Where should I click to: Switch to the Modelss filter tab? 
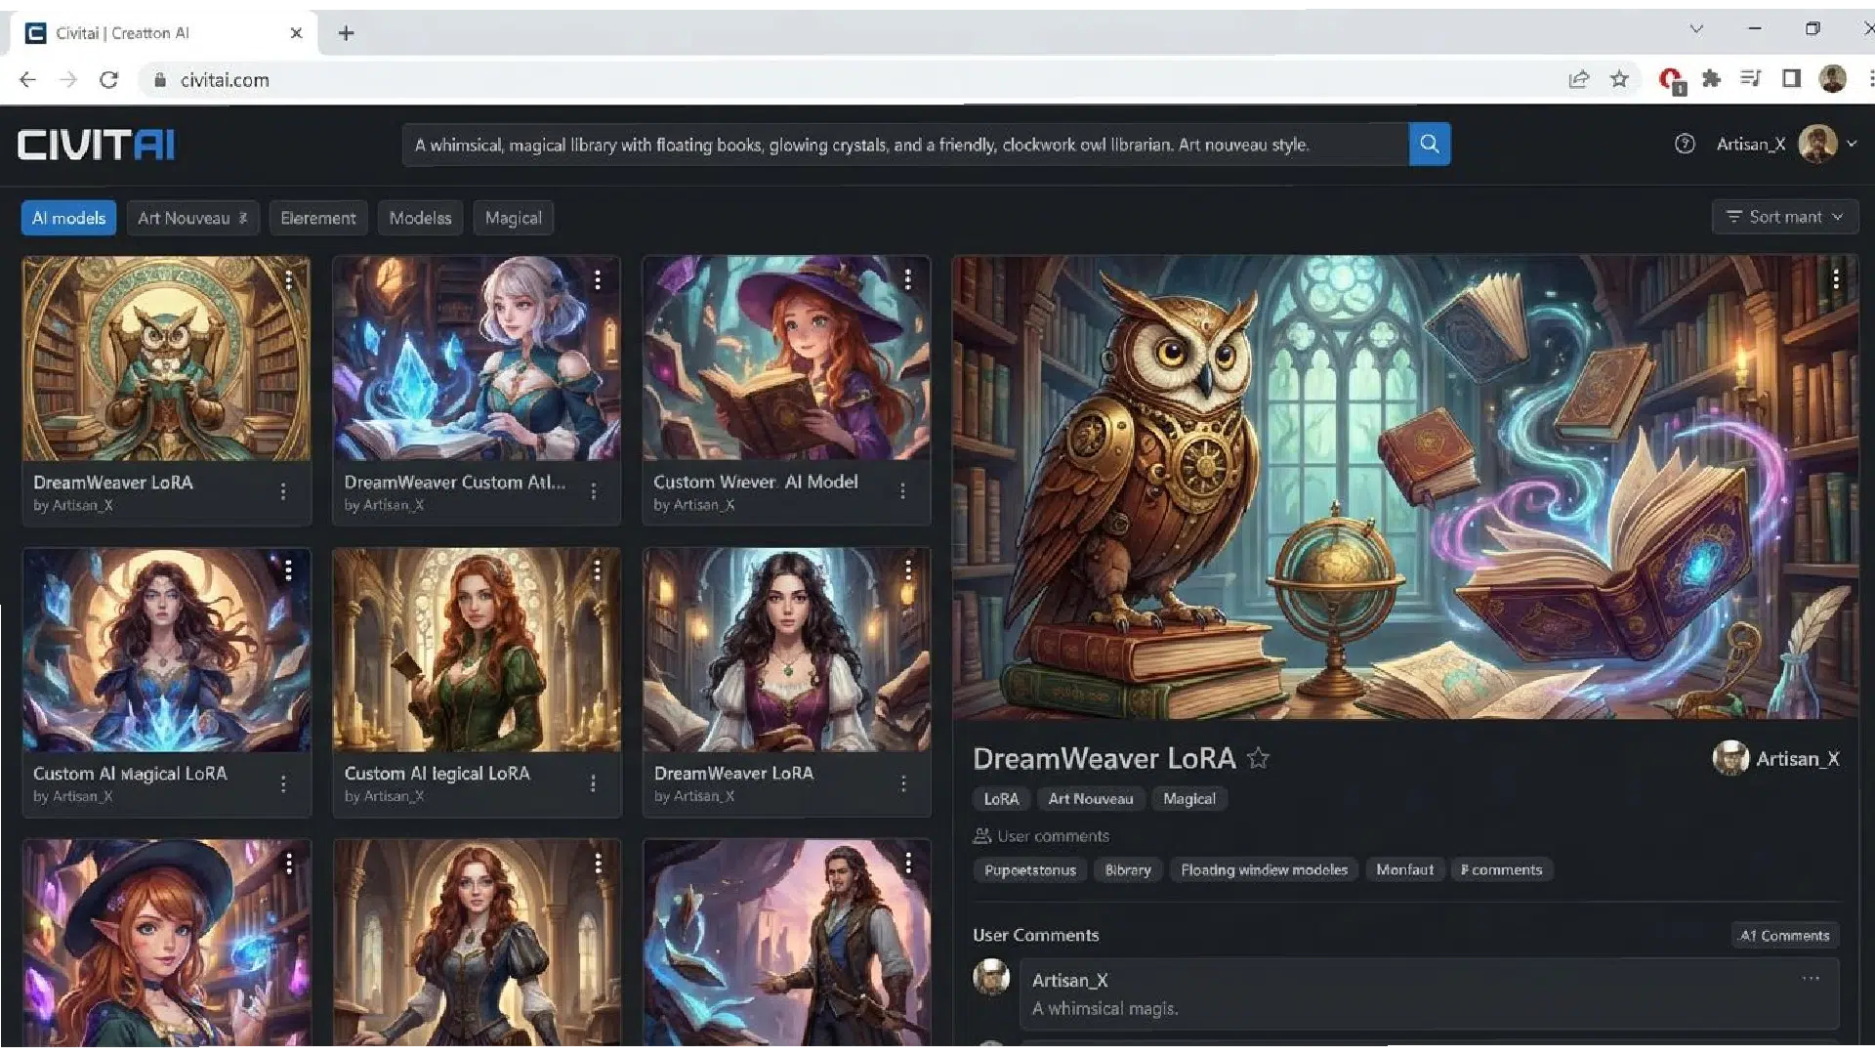420,218
